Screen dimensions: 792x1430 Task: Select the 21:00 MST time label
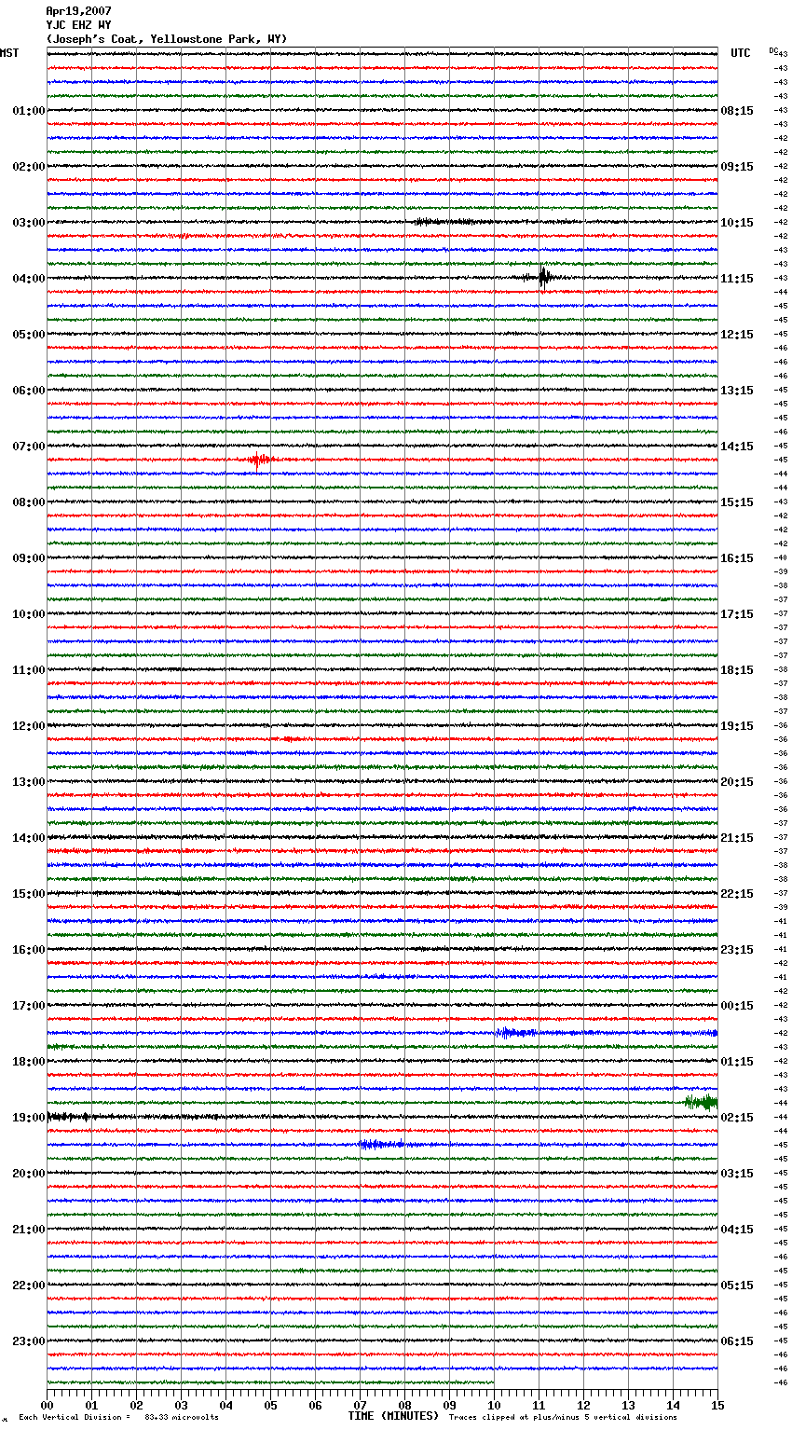29,1230
